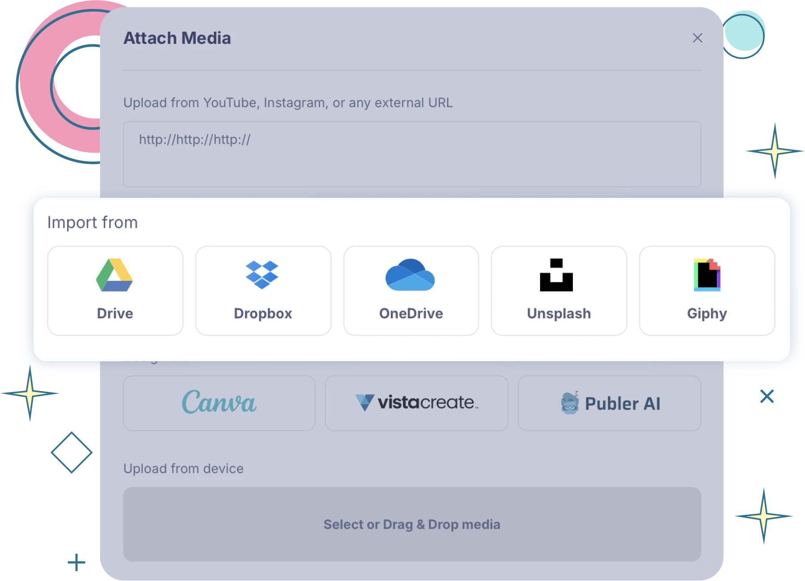This screenshot has height=581, width=805.
Task: Open the VistaCreate design option
Action: click(417, 403)
